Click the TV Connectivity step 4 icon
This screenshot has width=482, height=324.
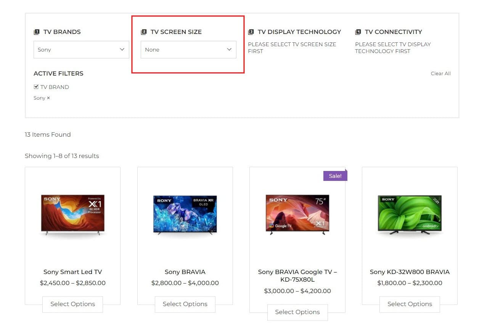pos(358,32)
